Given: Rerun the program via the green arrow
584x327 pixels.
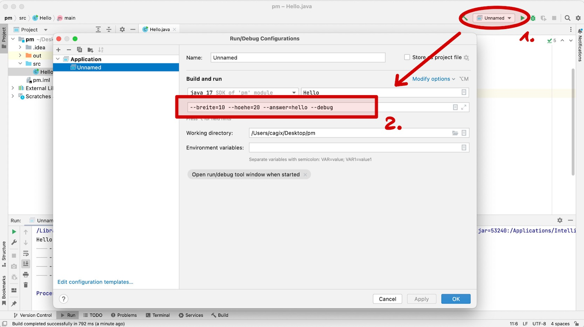Looking at the screenshot, I should point(13,231).
